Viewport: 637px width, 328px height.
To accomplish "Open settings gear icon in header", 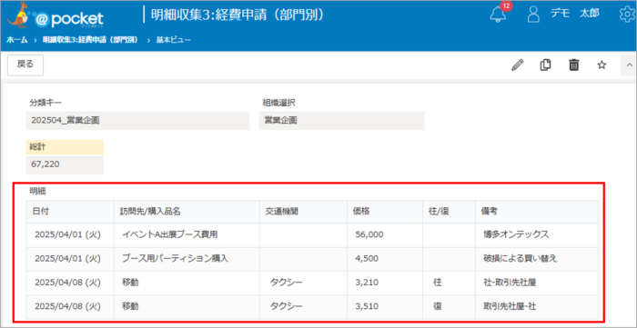I will pos(628,15).
